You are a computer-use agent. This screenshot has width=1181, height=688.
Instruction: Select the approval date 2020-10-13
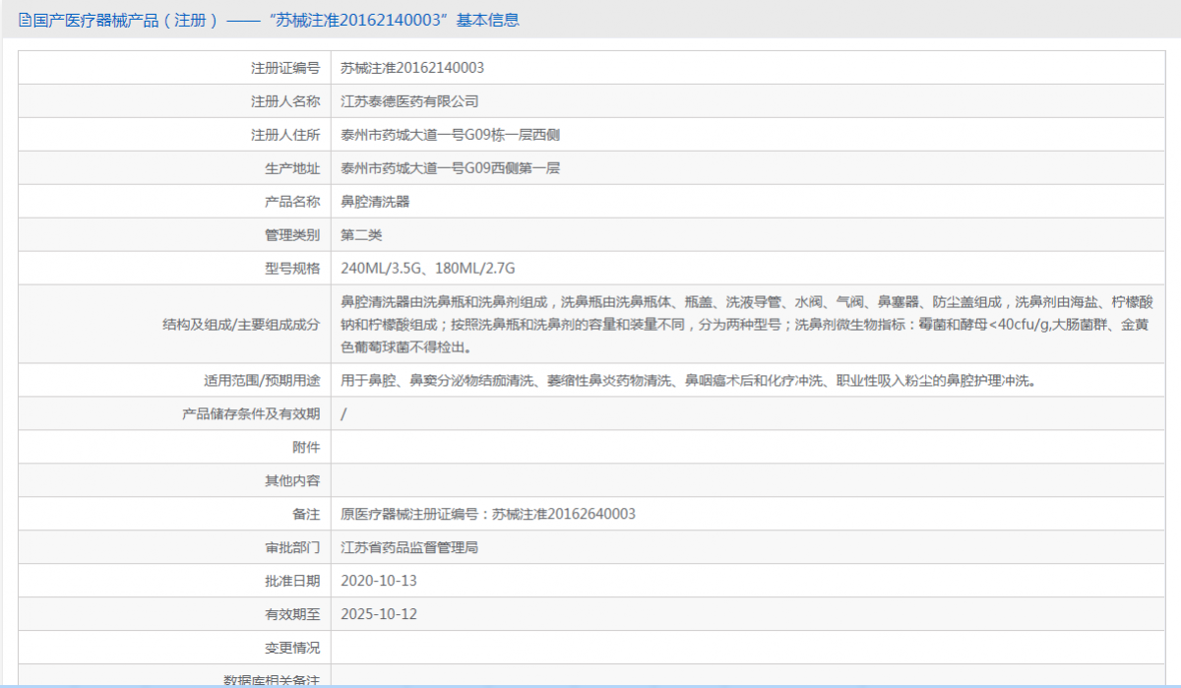pyautogui.click(x=379, y=581)
